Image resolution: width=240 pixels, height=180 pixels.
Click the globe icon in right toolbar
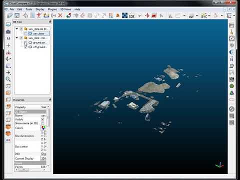tap(231, 52)
